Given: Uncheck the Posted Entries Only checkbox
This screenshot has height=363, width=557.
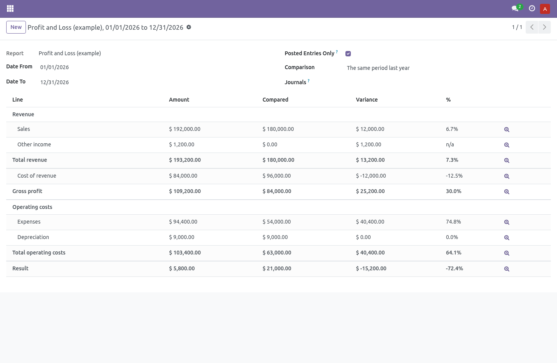Looking at the screenshot, I should click(348, 54).
